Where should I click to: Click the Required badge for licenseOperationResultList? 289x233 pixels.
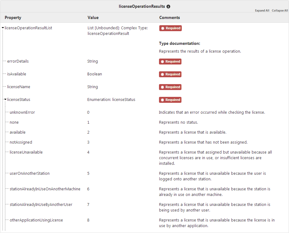click(x=170, y=28)
